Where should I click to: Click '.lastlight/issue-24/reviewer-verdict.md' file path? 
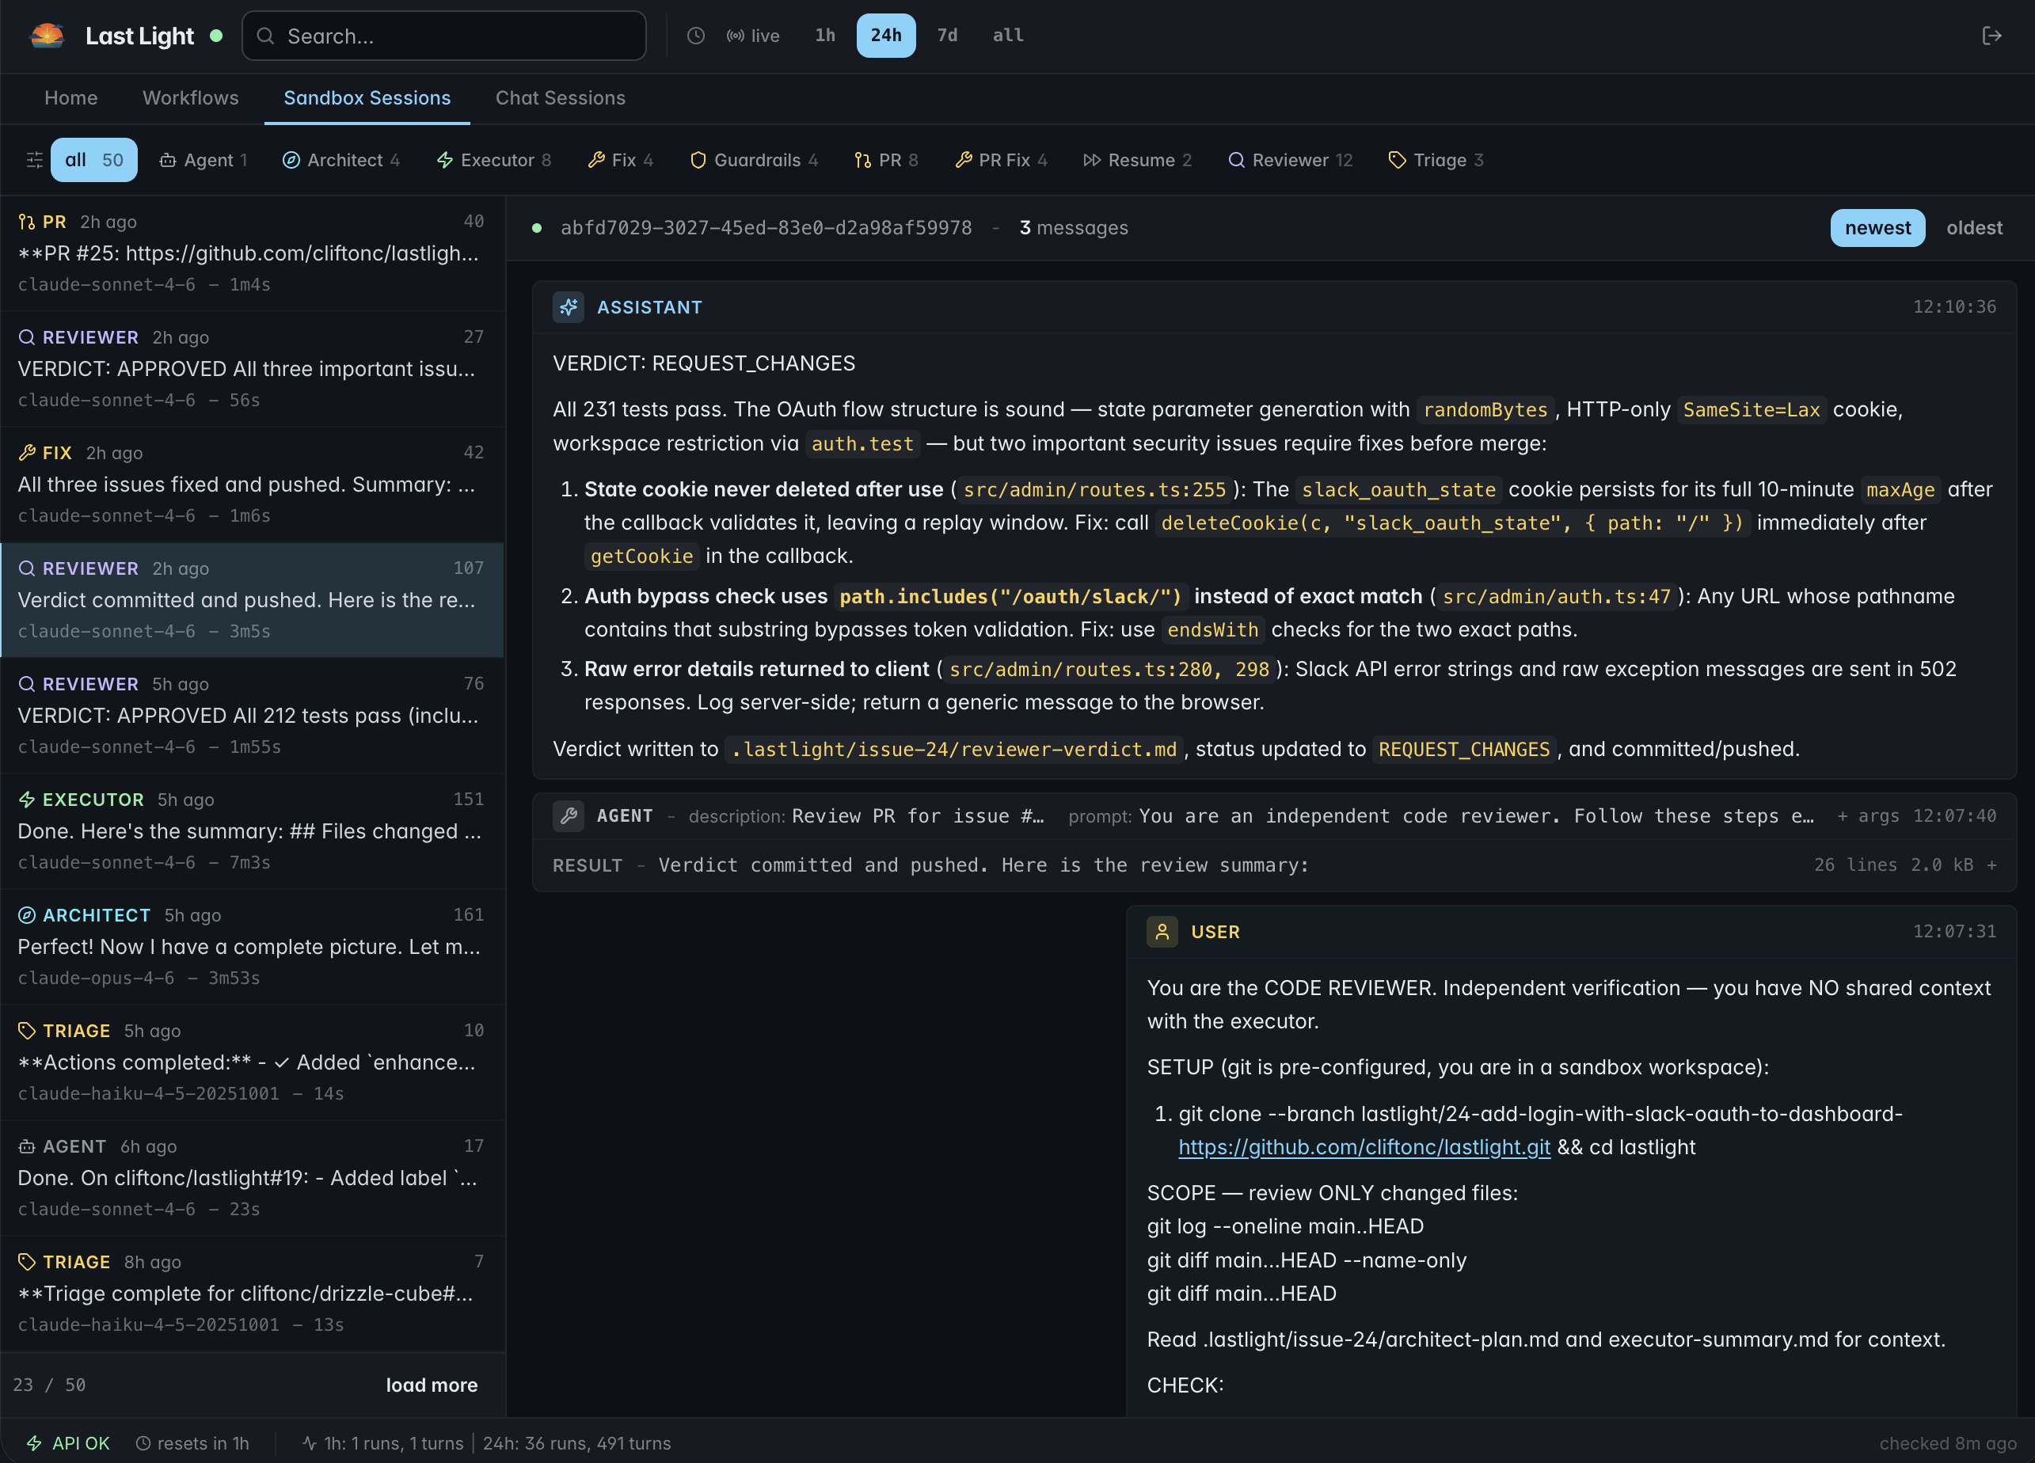click(x=954, y=749)
